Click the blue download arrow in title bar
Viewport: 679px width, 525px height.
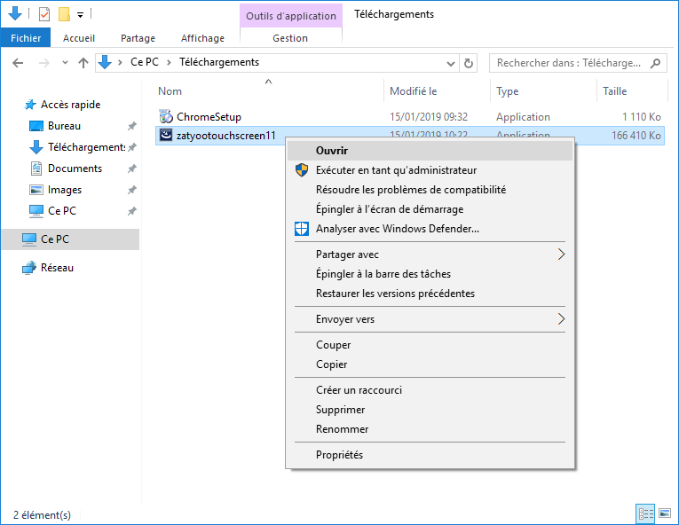15,13
